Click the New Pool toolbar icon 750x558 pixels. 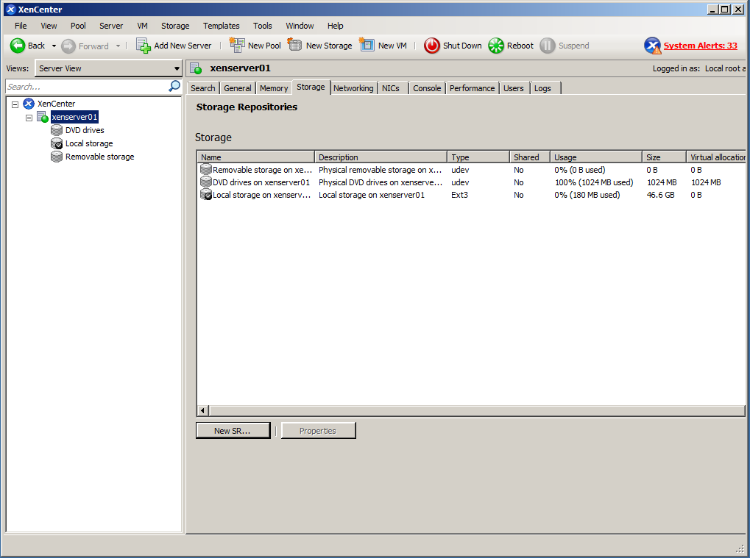coord(237,46)
